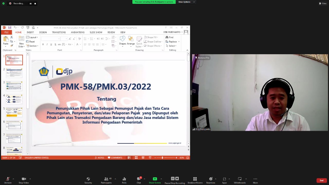This screenshot has width=329, height=185.
Task: Open the Breakout Rooms icon
Action: (x=195, y=180)
